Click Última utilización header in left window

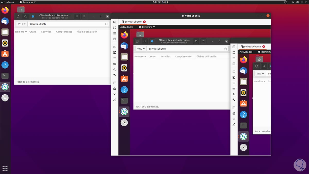pyautogui.click(x=87, y=32)
